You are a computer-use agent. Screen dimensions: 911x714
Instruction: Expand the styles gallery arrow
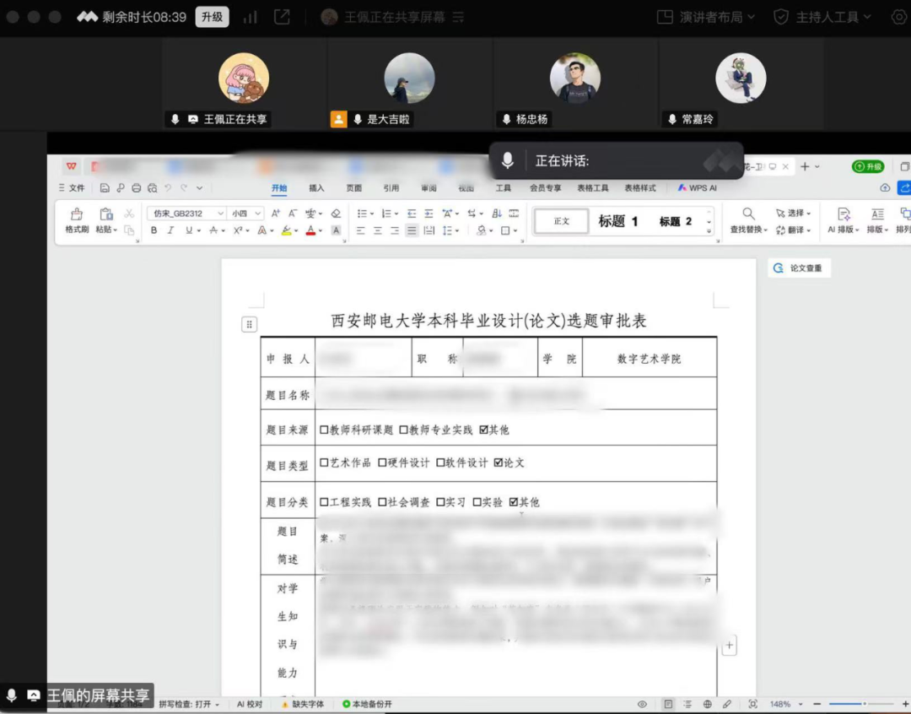point(709,231)
